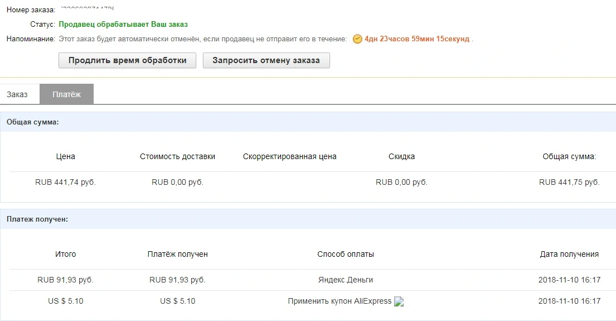Click the price value RUB 441,74 руб.
Image resolution: width=616 pixels, height=321 pixels.
tap(66, 182)
